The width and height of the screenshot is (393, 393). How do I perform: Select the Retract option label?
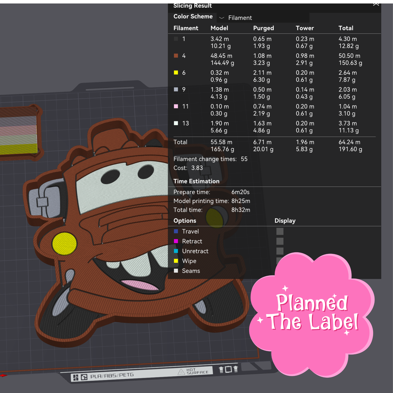tap(192, 241)
